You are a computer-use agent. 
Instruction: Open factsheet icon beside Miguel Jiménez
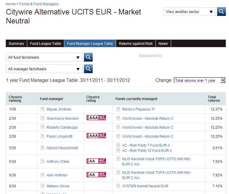43,109
